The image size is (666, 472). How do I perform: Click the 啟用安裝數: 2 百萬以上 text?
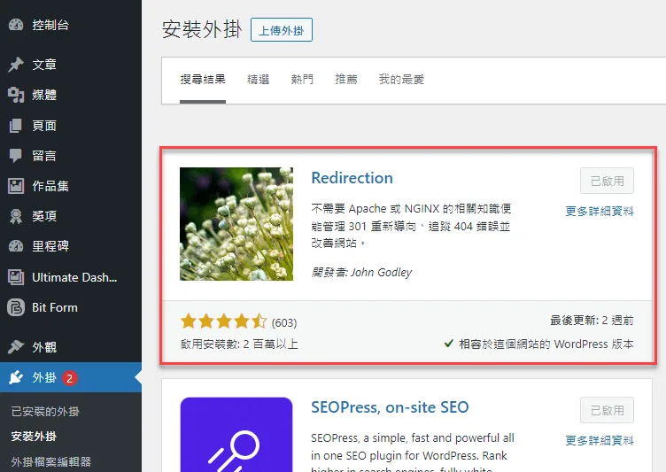pyautogui.click(x=239, y=344)
